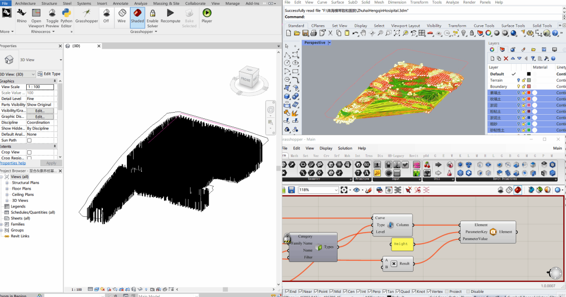
Task: Click Enable Solver lock icon
Action: (153, 18)
